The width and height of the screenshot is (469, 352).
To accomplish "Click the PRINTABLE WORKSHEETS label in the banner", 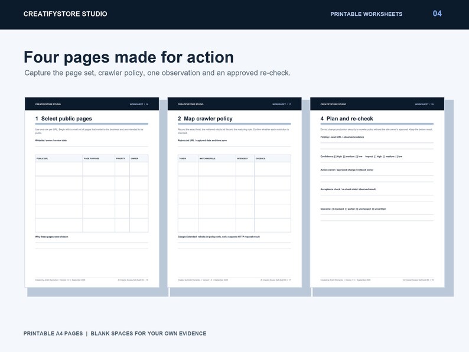I will click(366, 14).
